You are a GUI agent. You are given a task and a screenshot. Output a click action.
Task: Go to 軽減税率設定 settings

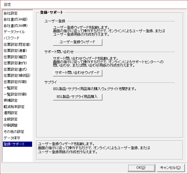[x=14, y=107]
